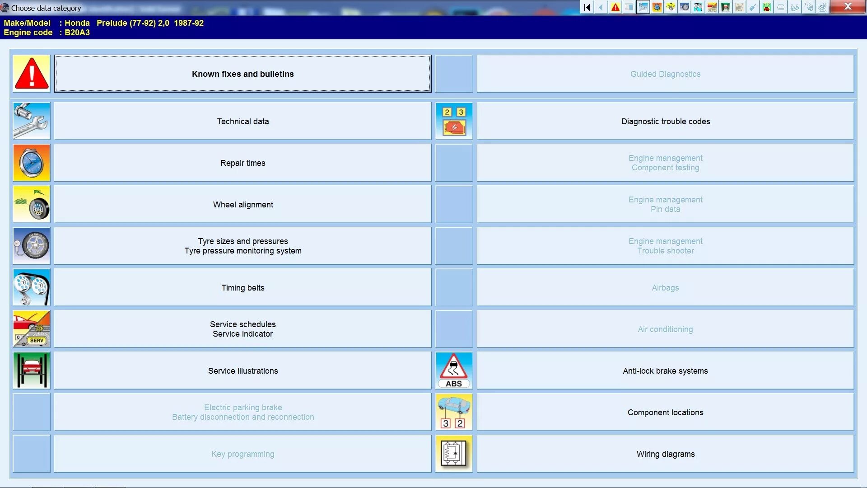Select the component locations icon
This screenshot has width=867, height=488.
[454, 412]
